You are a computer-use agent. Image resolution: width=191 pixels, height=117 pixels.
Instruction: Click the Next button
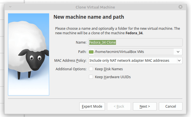point(145,106)
